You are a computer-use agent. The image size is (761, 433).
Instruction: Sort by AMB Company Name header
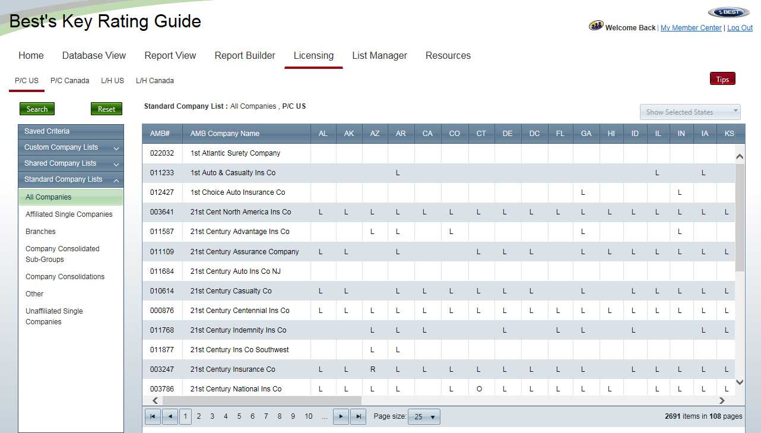[x=246, y=133]
